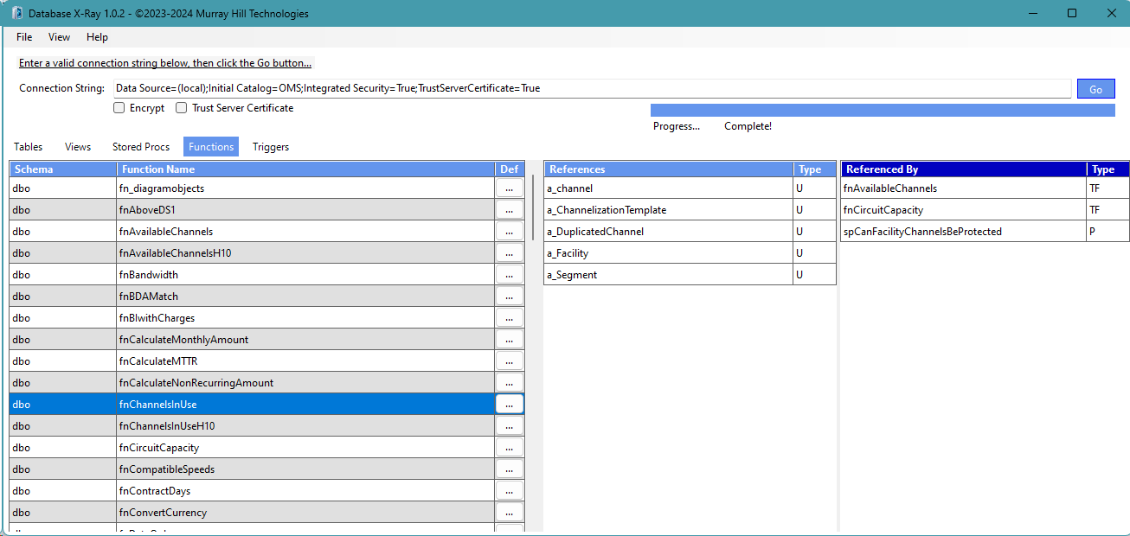Click the References column header
This screenshot has width=1130, height=536.
[x=669, y=169]
